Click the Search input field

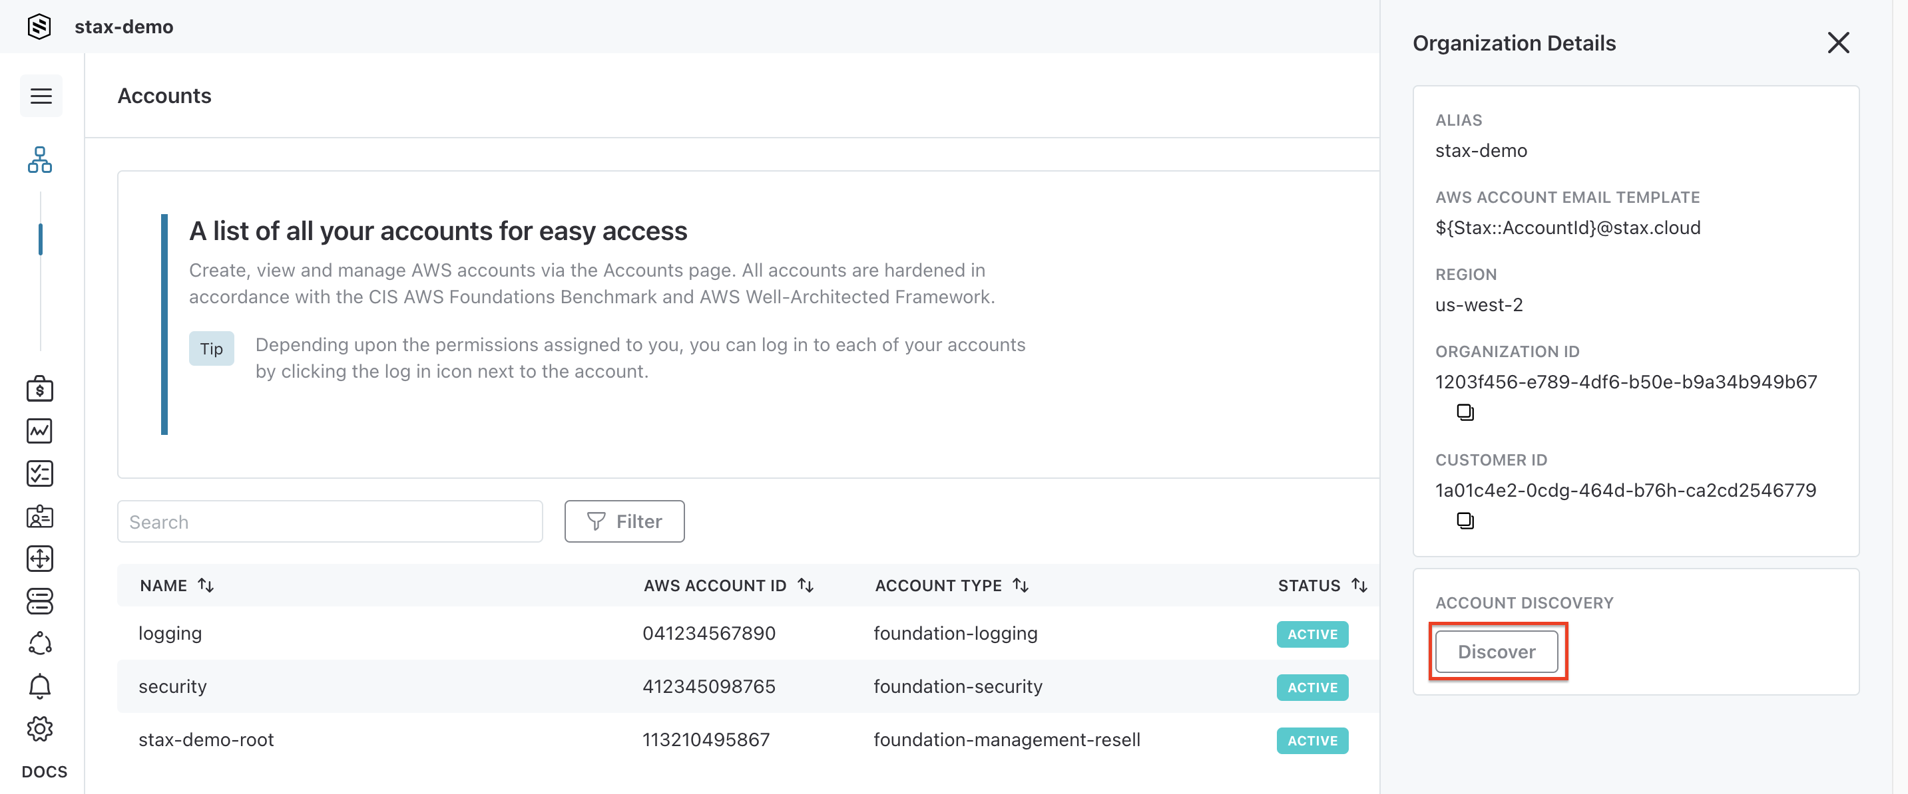coord(330,521)
